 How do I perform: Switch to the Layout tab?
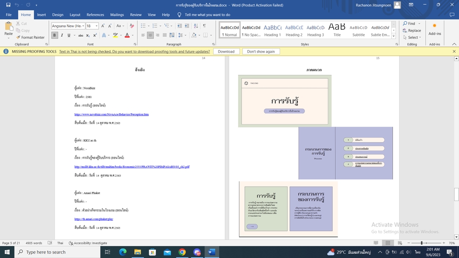75,15
